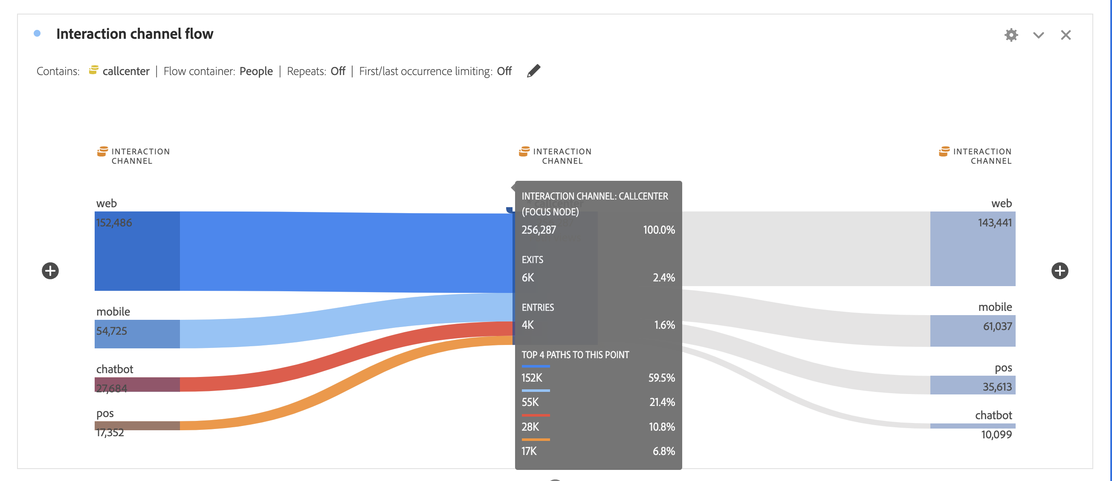Screen dimensions: 1112x481
Task: Collapse the Interaction channel flow panel
Action: point(1039,35)
